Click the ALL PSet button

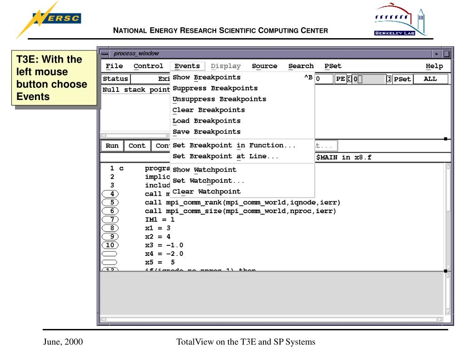point(430,79)
